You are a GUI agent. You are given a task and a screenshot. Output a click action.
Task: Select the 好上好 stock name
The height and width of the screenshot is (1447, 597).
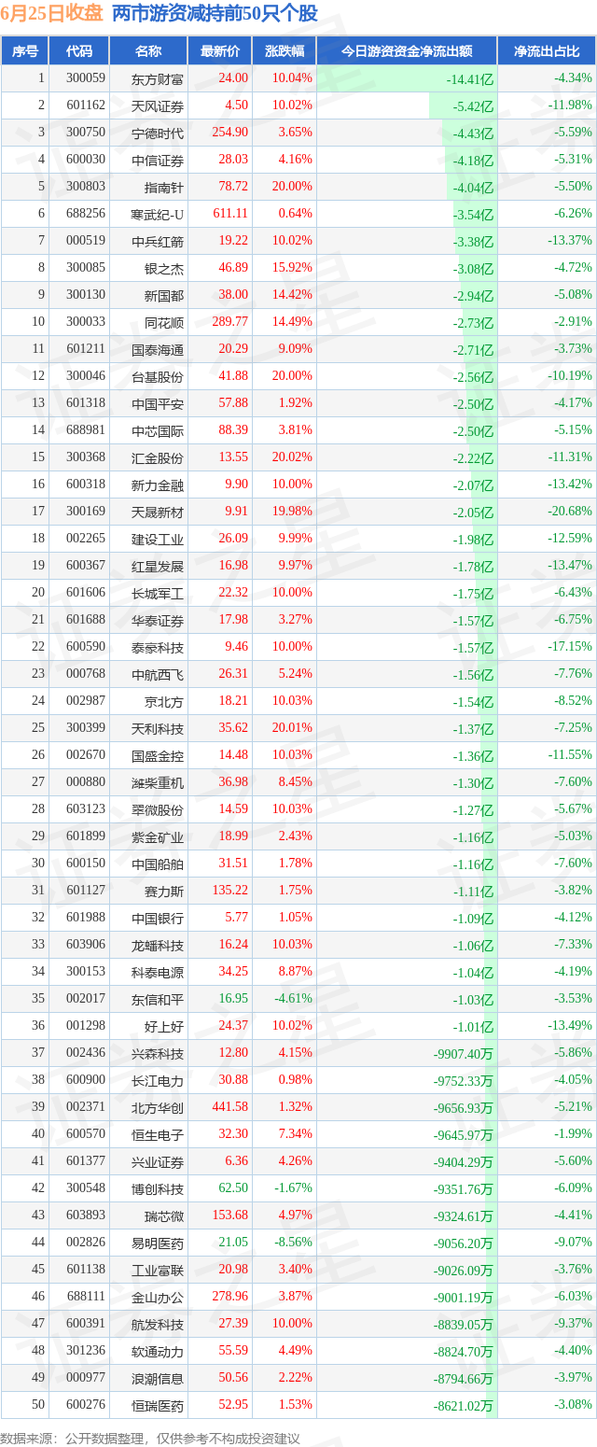click(x=164, y=1027)
